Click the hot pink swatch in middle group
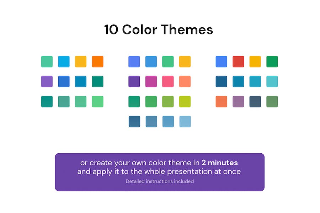Screen dimensions: 320x213 point(168,81)
